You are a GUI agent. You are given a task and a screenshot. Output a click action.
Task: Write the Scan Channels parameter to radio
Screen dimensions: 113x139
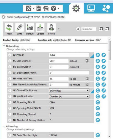104,61
